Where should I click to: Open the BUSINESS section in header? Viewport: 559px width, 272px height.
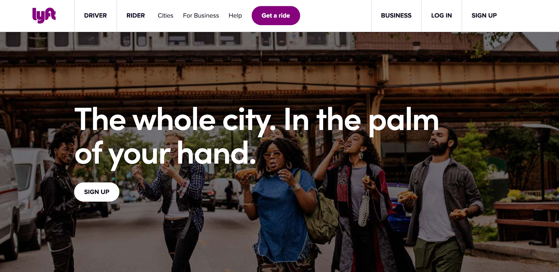[x=396, y=16]
